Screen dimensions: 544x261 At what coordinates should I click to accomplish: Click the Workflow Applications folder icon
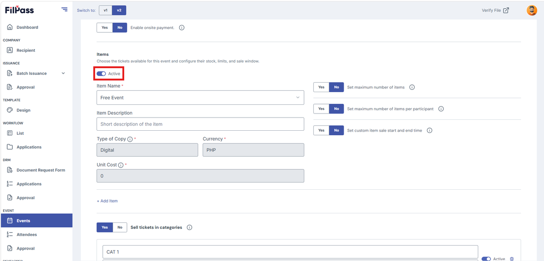[10, 147]
